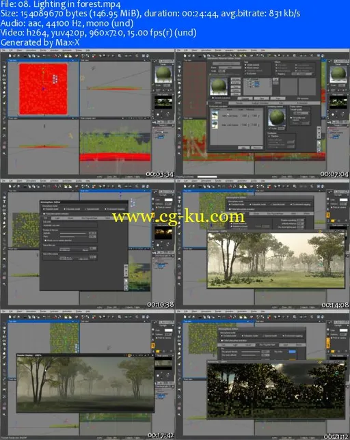350x440 pixels.
Task: Click the 00:03:34 timestamp label
Action: click(160, 174)
